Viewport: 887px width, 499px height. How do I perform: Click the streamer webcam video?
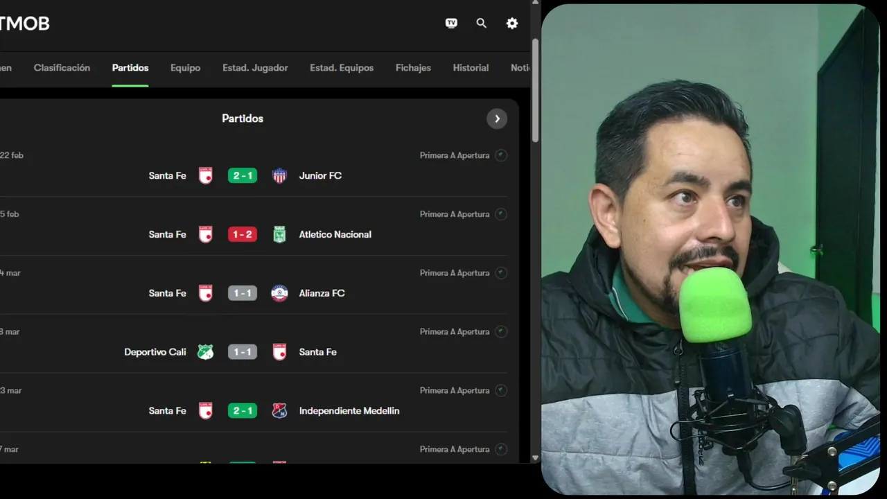[x=710, y=249]
